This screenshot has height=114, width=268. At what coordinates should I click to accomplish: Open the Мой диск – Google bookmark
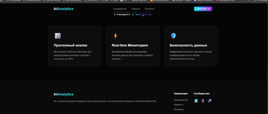[x=182, y=1]
